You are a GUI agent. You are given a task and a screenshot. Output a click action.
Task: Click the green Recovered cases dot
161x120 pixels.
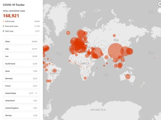3,26
